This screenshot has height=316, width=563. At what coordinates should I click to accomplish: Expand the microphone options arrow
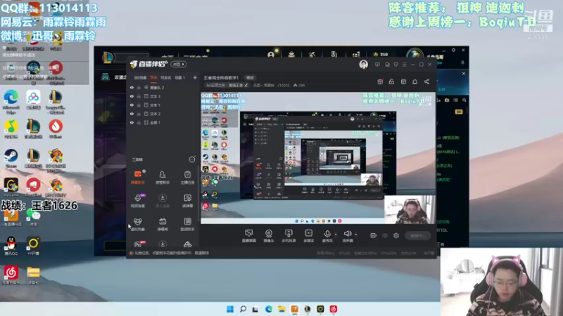pyautogui.click(x=336, y=235)
